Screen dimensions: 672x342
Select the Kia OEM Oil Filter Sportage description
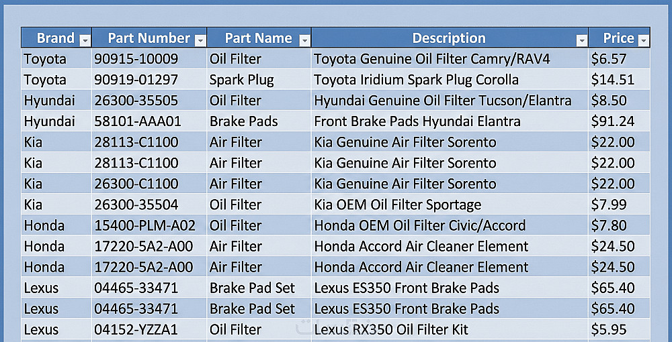pyautogui.click(x=398, y=205)
